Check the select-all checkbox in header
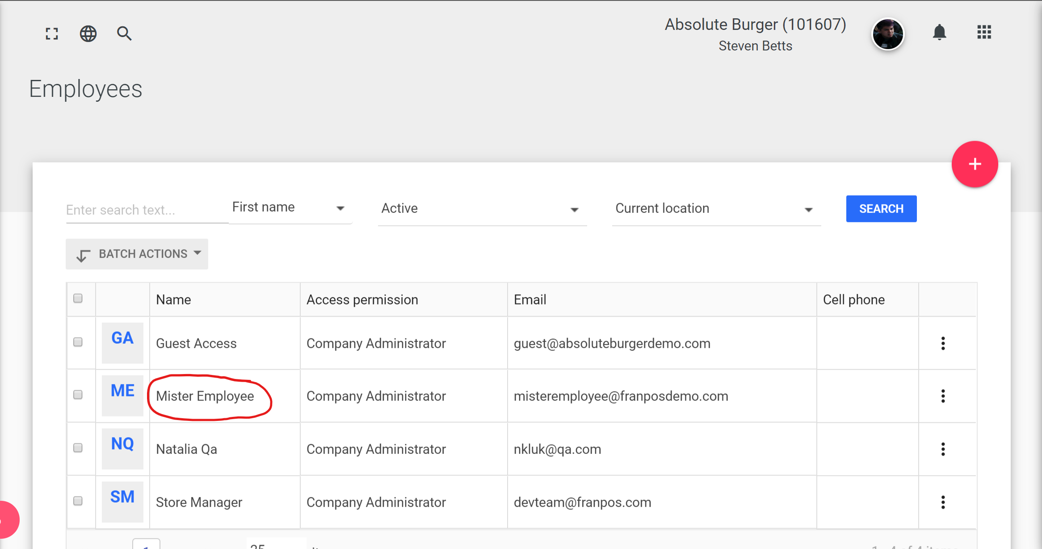The image size is (1042, 549). pos(78,298)
